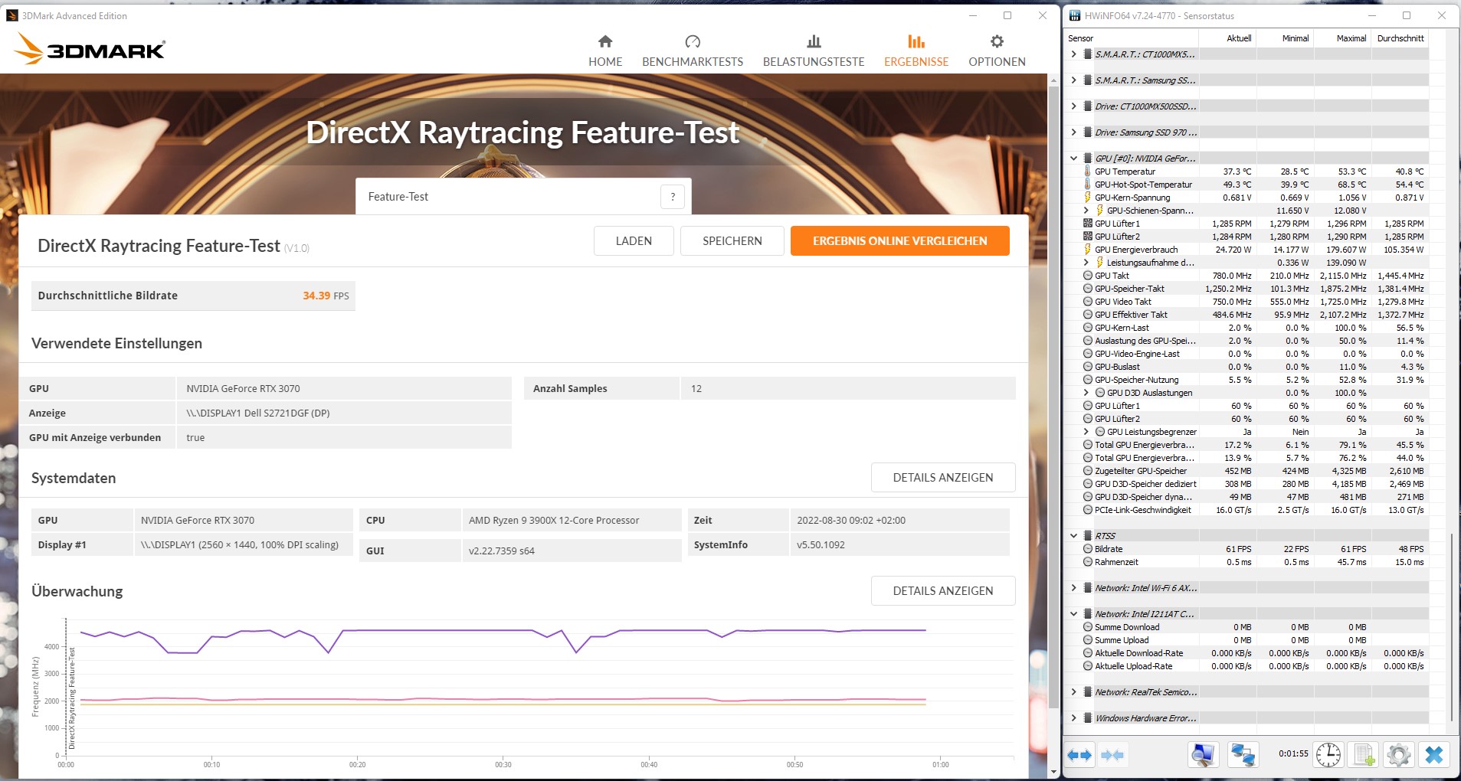Collapse the RTSS sensor group
The height and width of the screenshot is (781, 1461).
(x=1073, y=536)
